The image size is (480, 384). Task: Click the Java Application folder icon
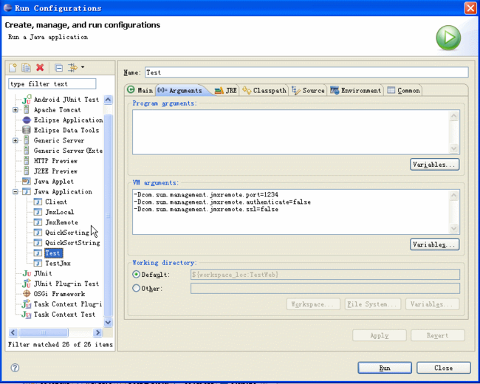tap(27, 192)
